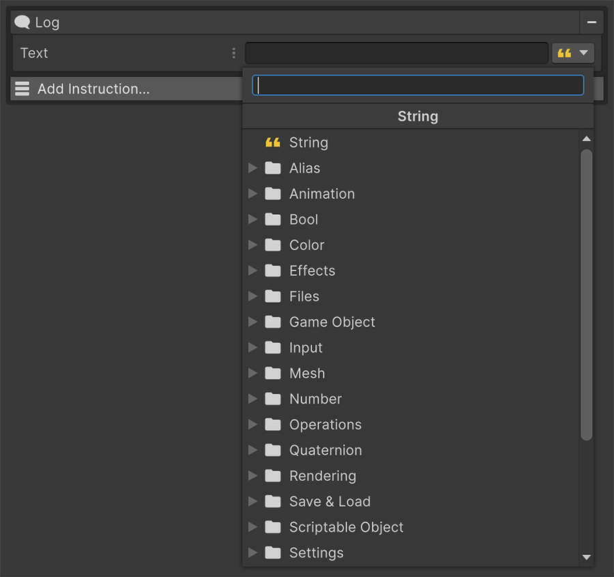
Task: Click the Number folder icon
Action: 273,399
